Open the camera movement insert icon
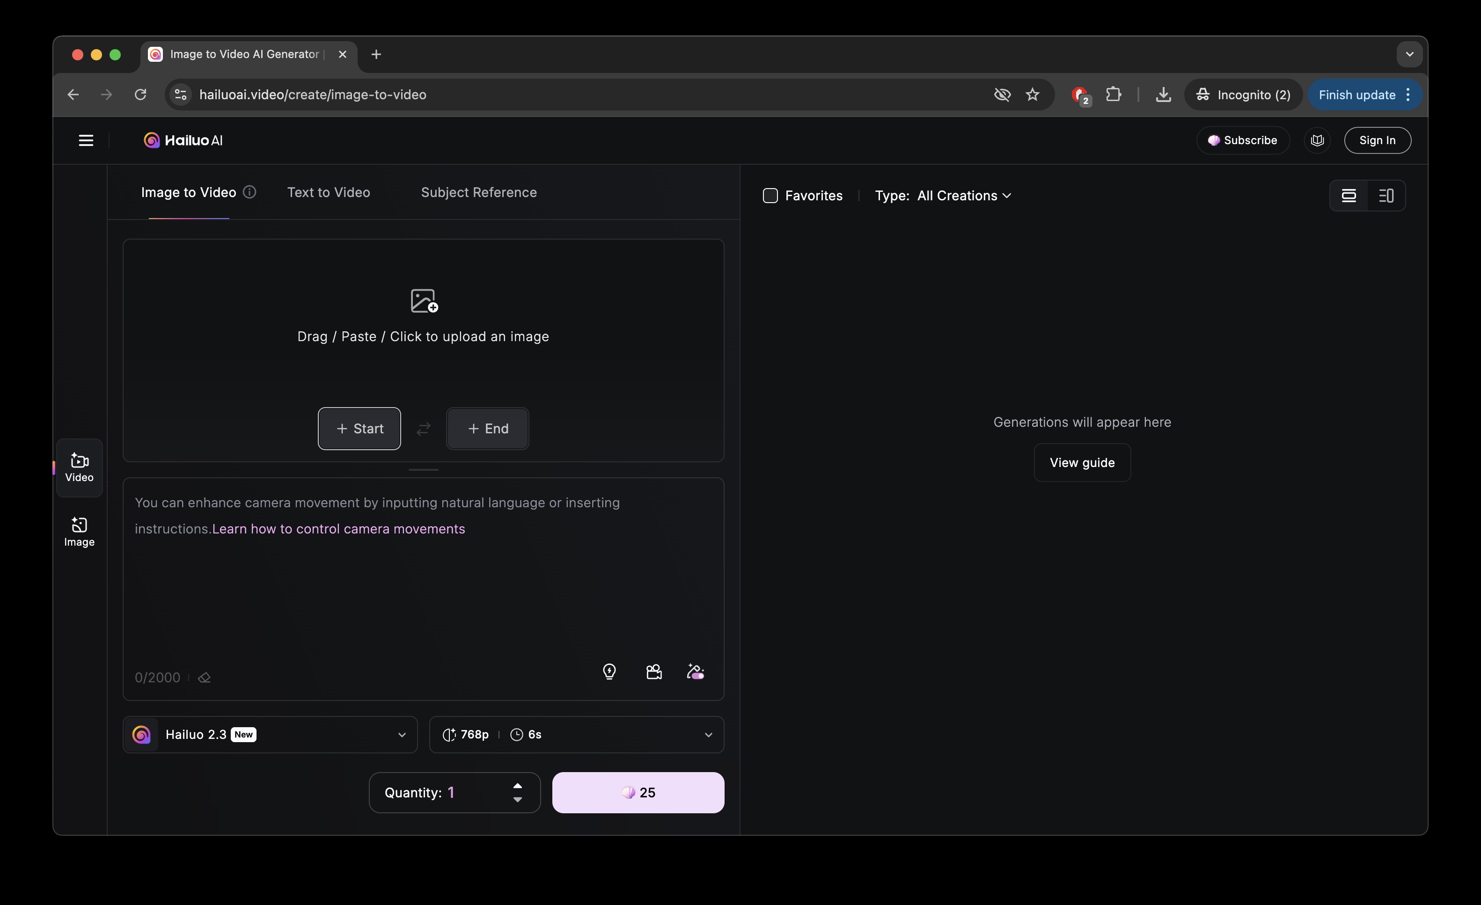This screenshot has height=905, width=1481. [x=654, y=672]
